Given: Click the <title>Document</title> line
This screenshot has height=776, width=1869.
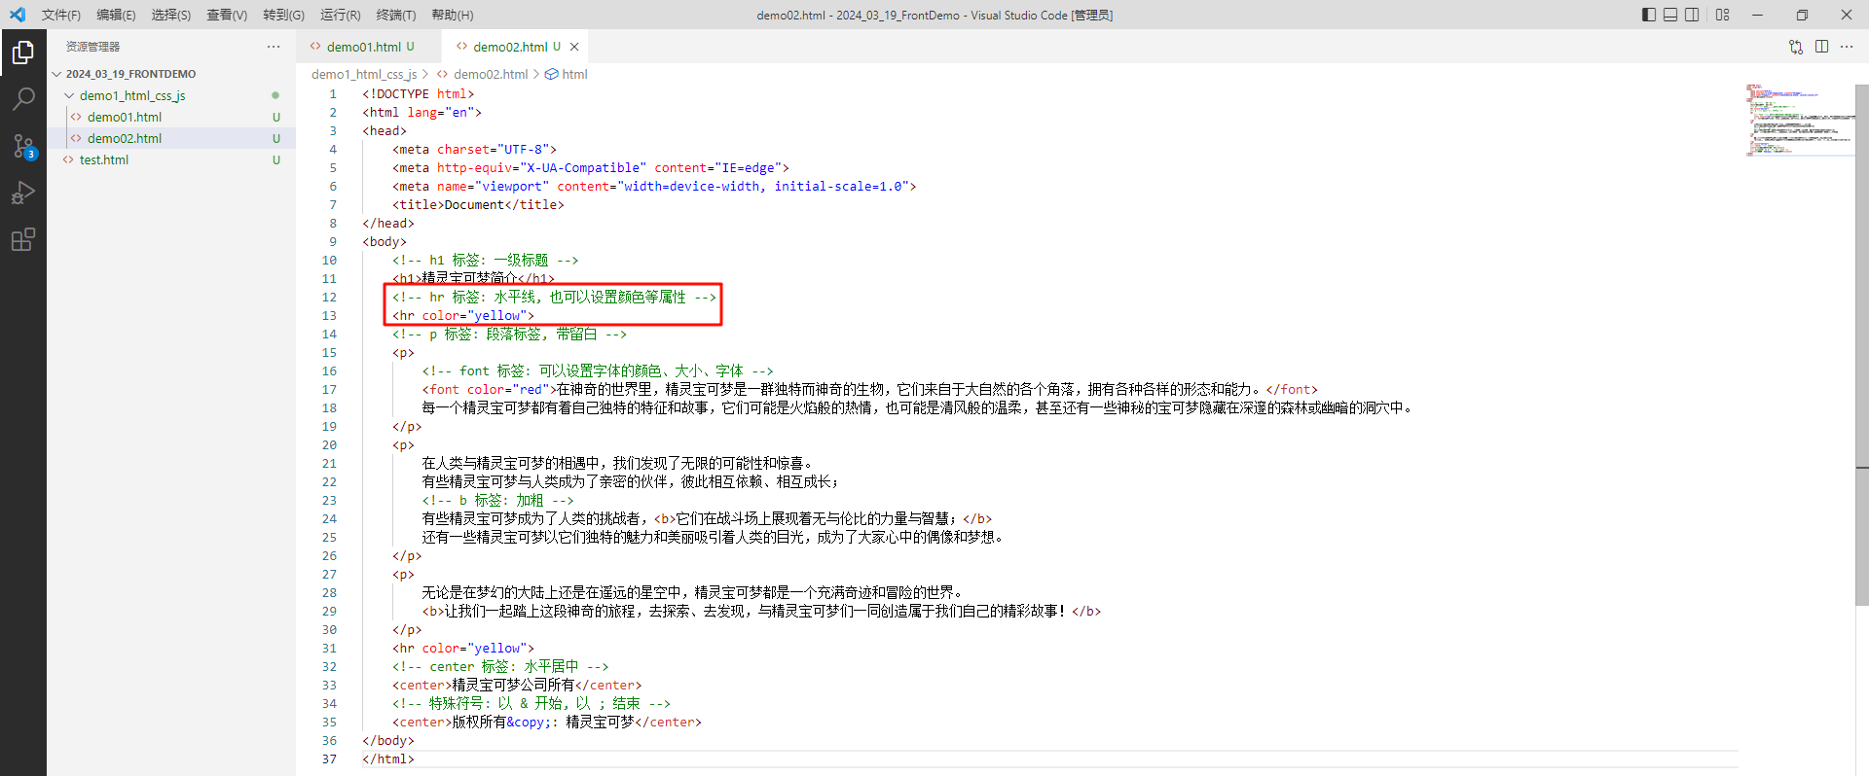Looking at the screenshot, I should pos(478,205).
